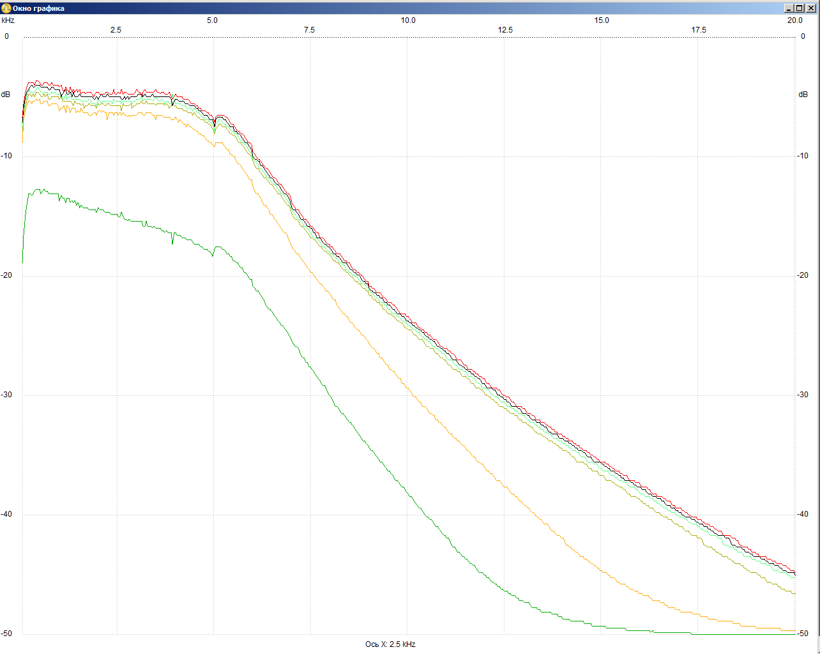Image resolution: width=820 pixels, height=654 pixels.
Task: Click the graph window title bar icon
Action: tap(6, 8)
